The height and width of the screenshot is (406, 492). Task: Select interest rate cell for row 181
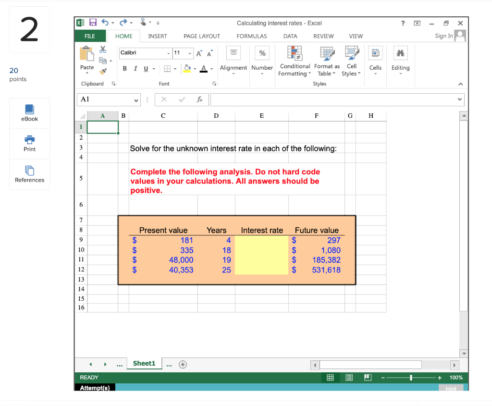[261, 240]
